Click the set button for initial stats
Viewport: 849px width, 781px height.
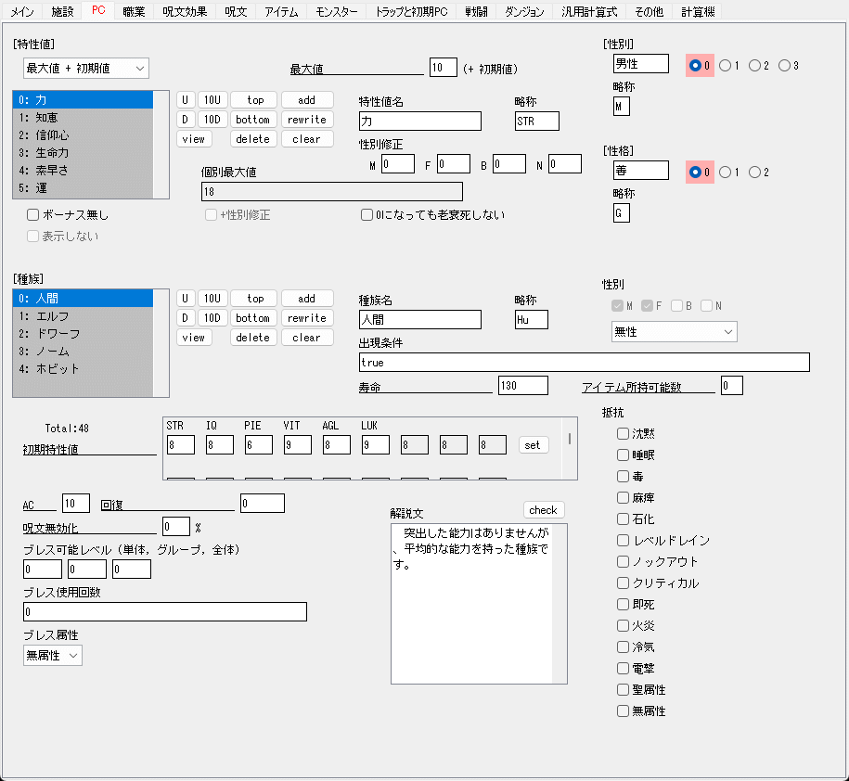click(x=533, y=445)
